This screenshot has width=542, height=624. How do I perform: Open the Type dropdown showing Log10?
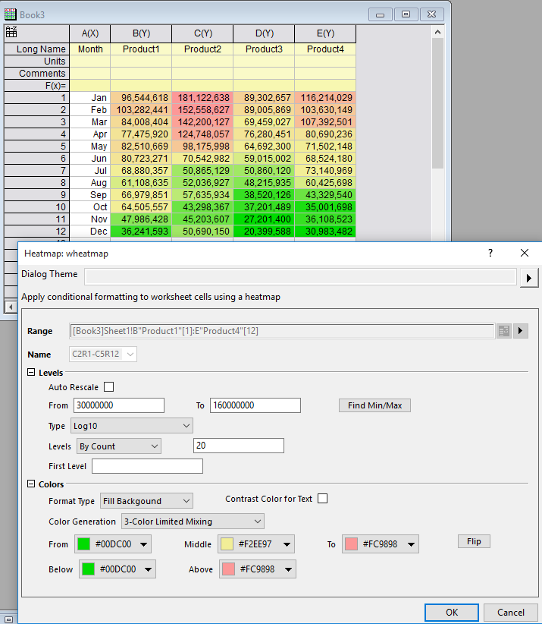tap(132, 426)
